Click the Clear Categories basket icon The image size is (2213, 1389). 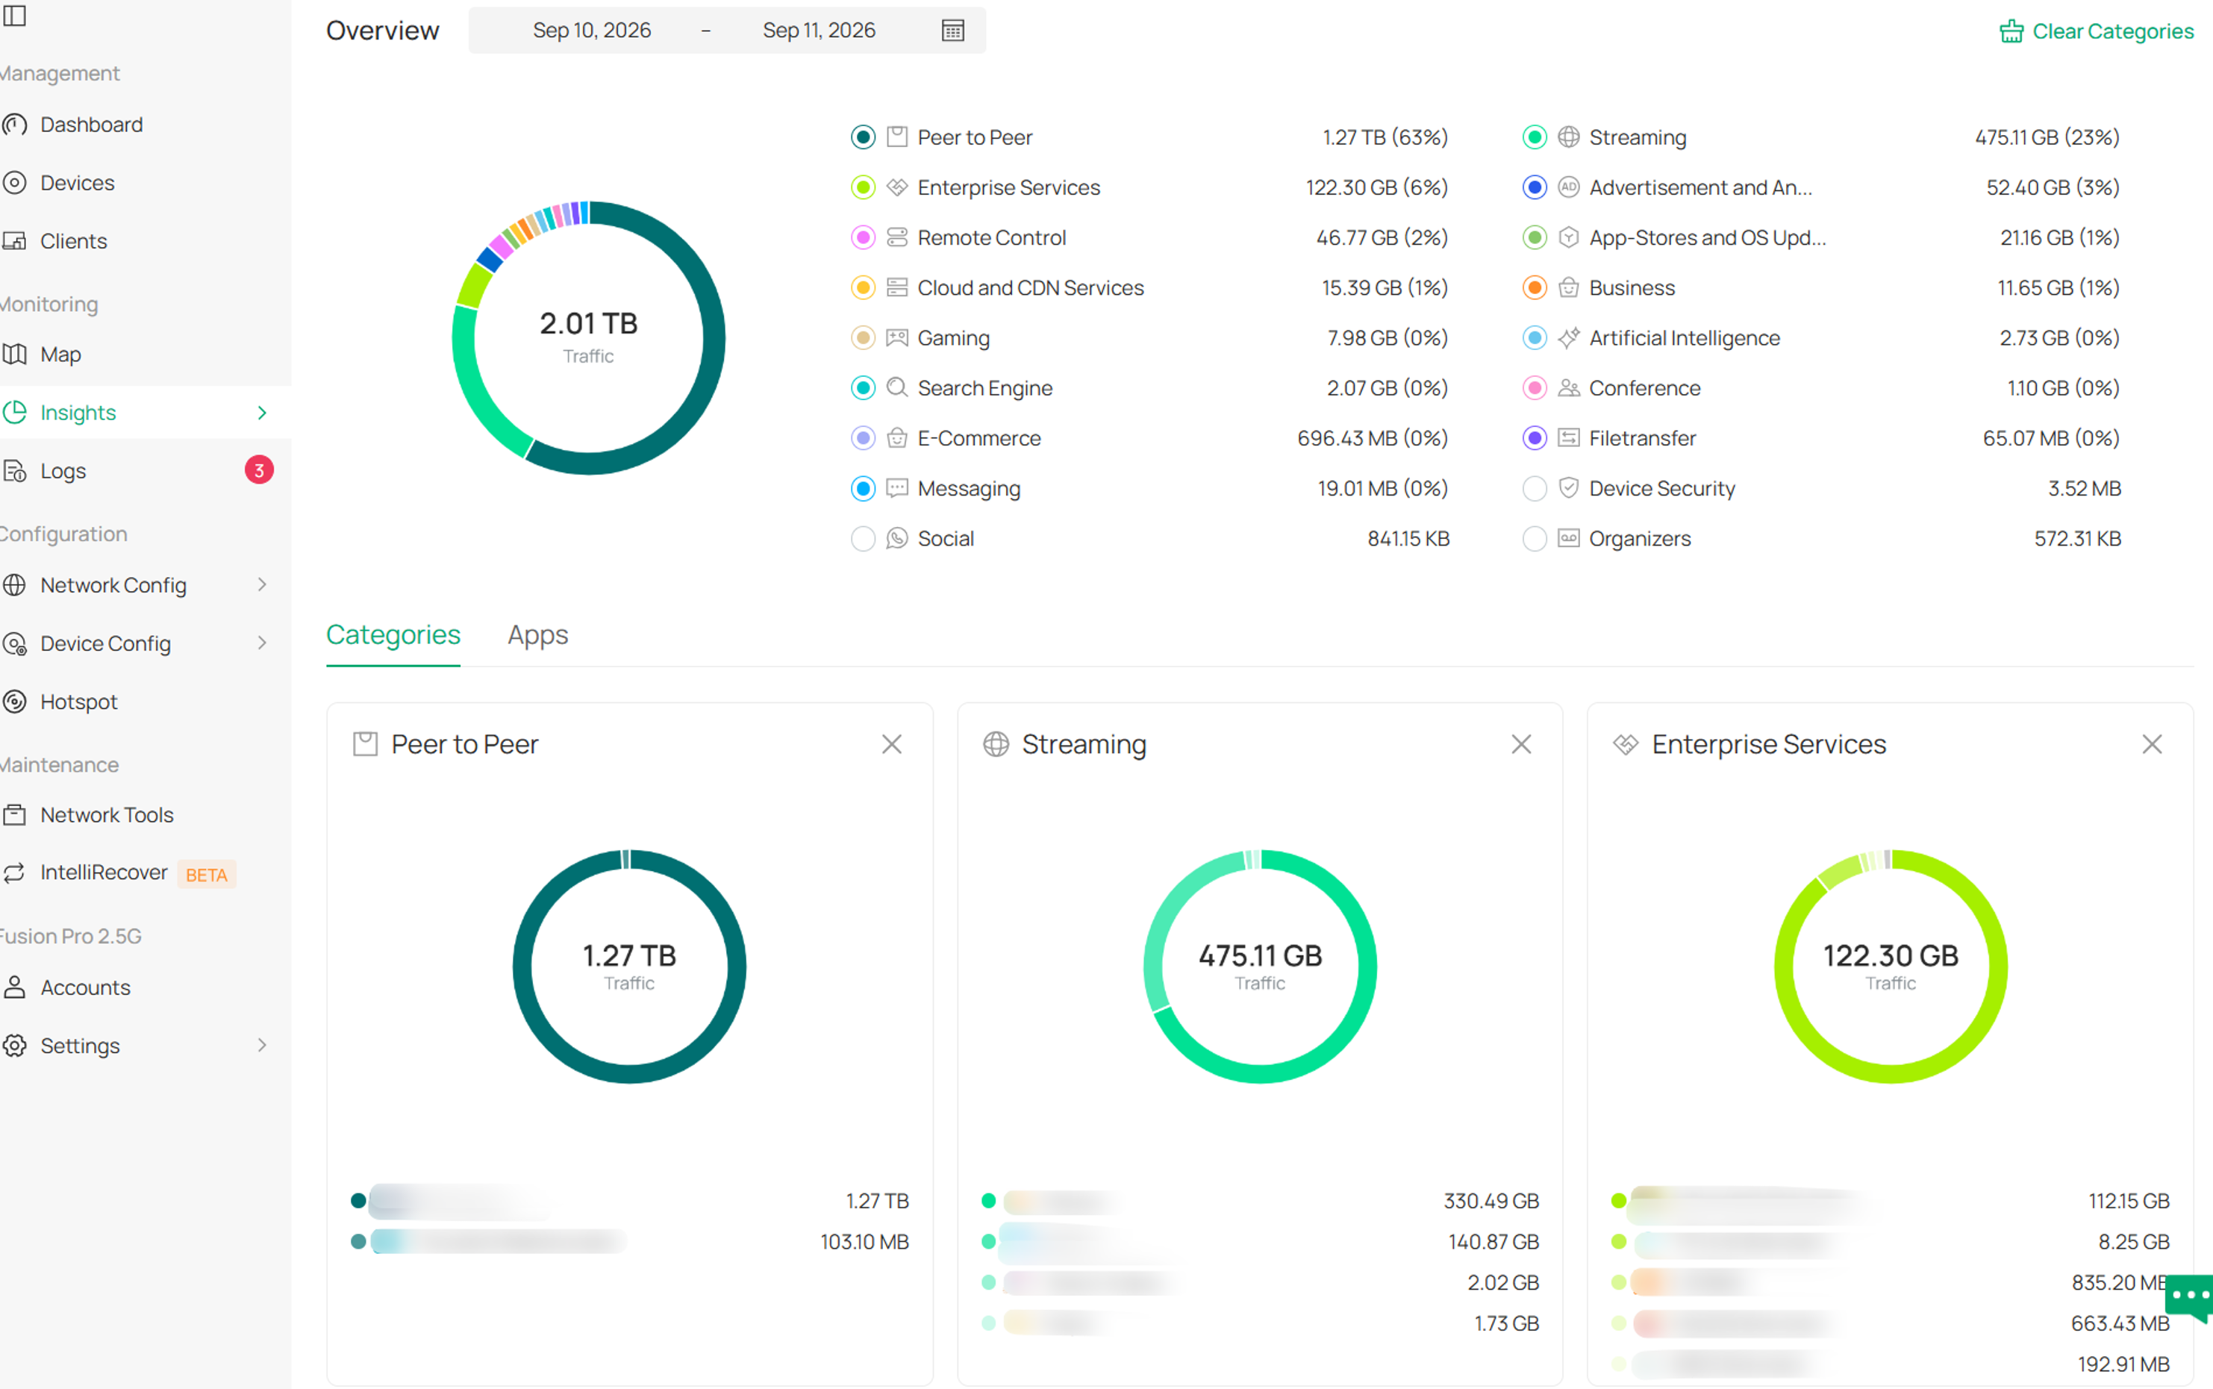[x=2011, y=31]
